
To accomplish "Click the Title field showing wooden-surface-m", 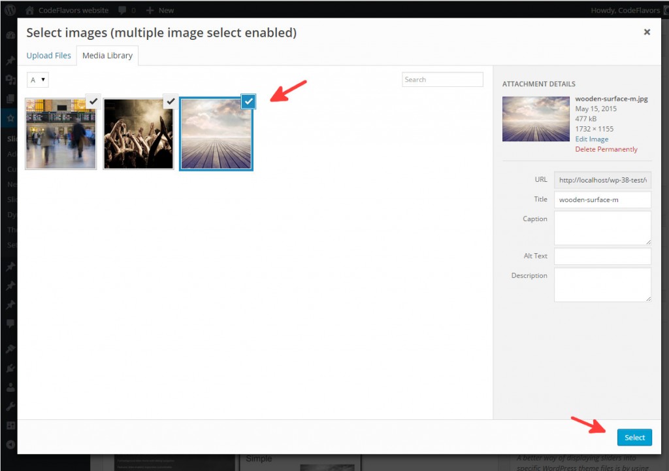I will [602, 200].
